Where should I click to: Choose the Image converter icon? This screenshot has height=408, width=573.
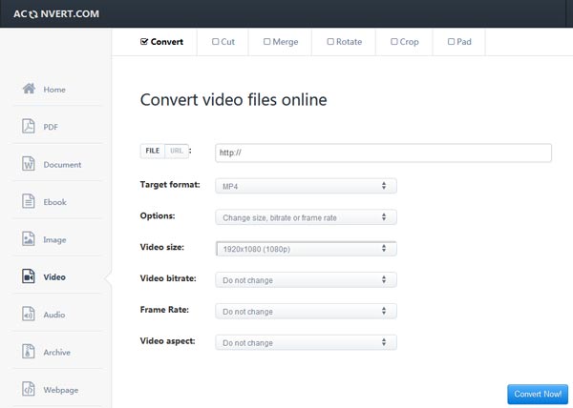click(29, 239)
